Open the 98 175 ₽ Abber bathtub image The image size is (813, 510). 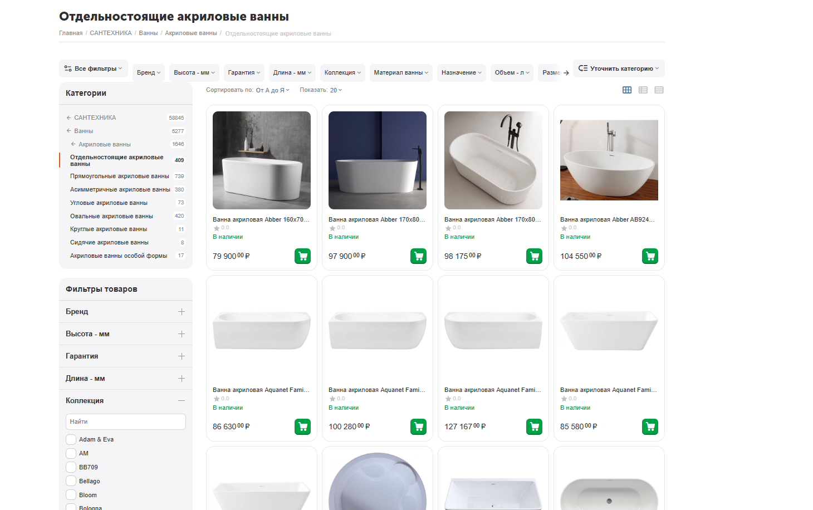tap(493, 160)
